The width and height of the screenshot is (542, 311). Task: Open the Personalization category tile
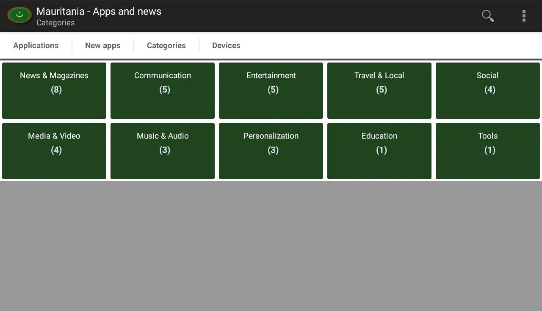tap(271, 151)
